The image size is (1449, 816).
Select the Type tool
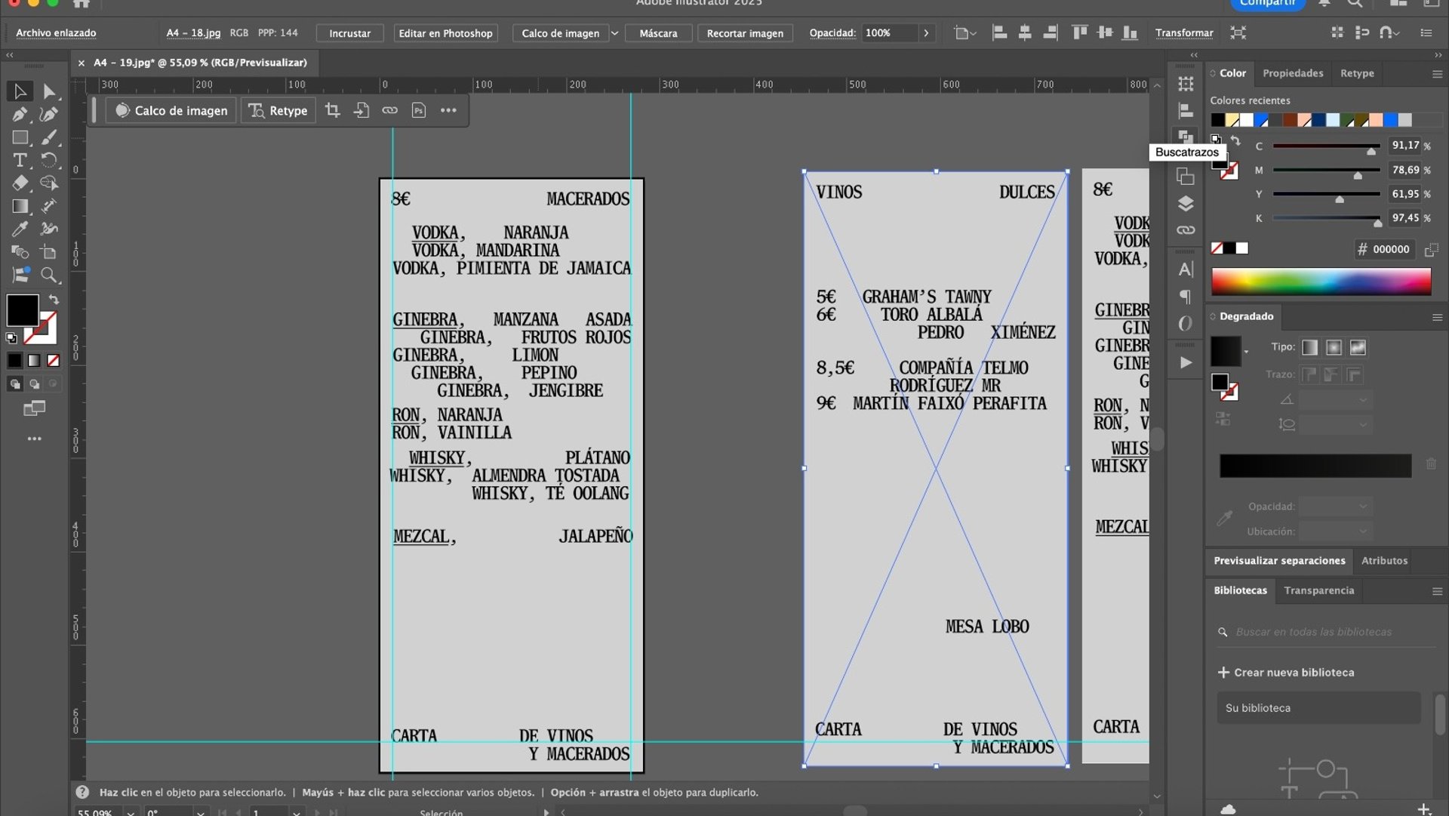coord(20,160)
